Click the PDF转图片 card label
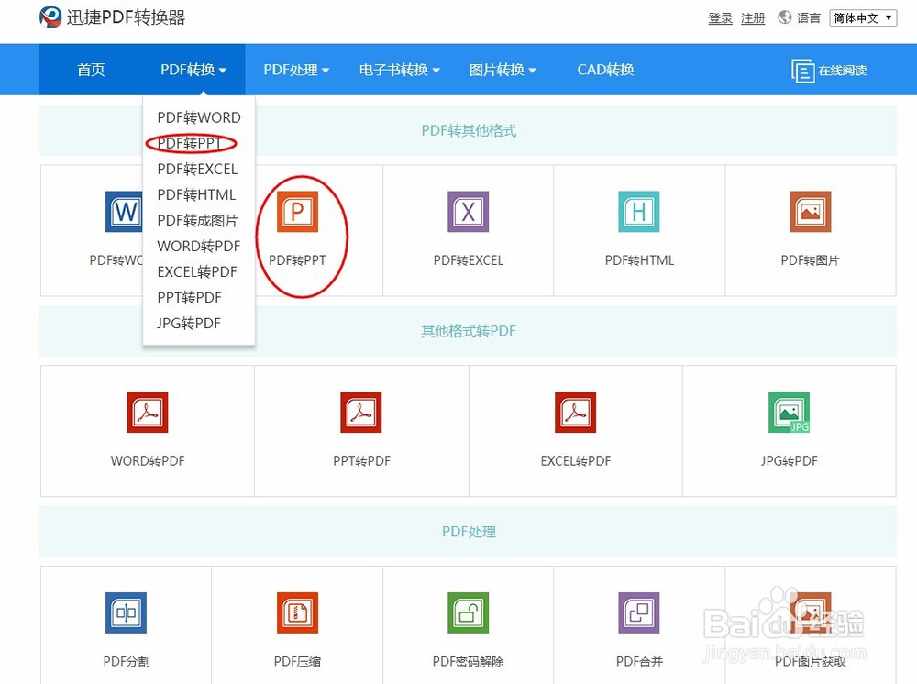This screenshot has height=684, width=917. coord(810,260)
